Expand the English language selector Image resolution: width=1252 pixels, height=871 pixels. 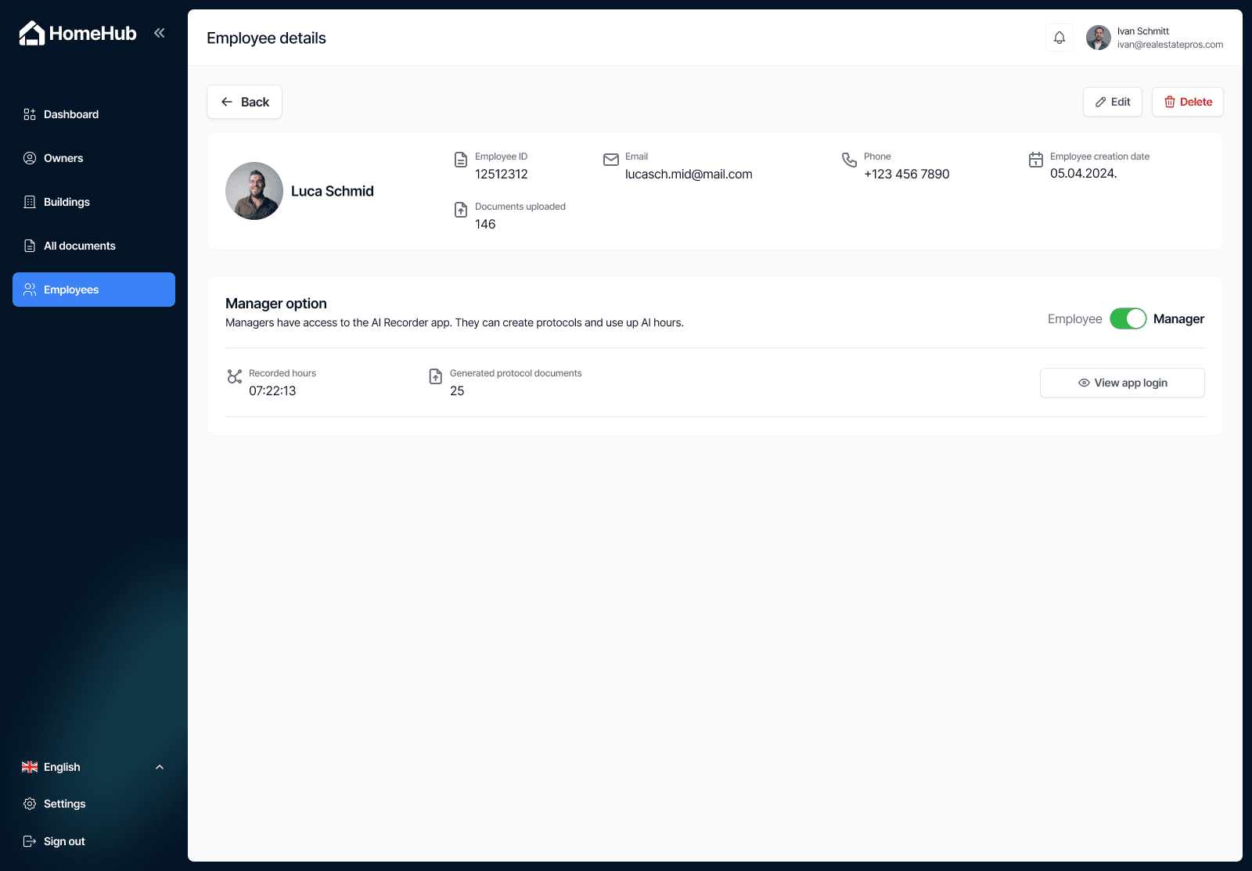tap(94, 767)
